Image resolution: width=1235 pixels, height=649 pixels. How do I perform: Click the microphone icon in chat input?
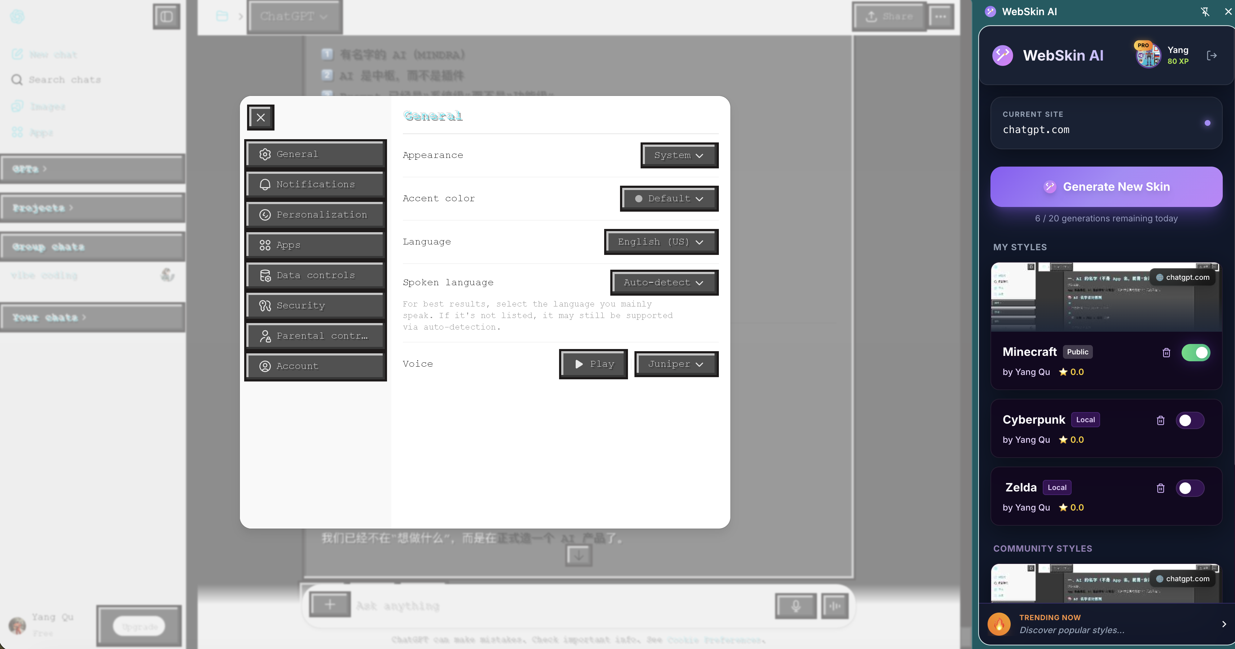coord(795,605)
